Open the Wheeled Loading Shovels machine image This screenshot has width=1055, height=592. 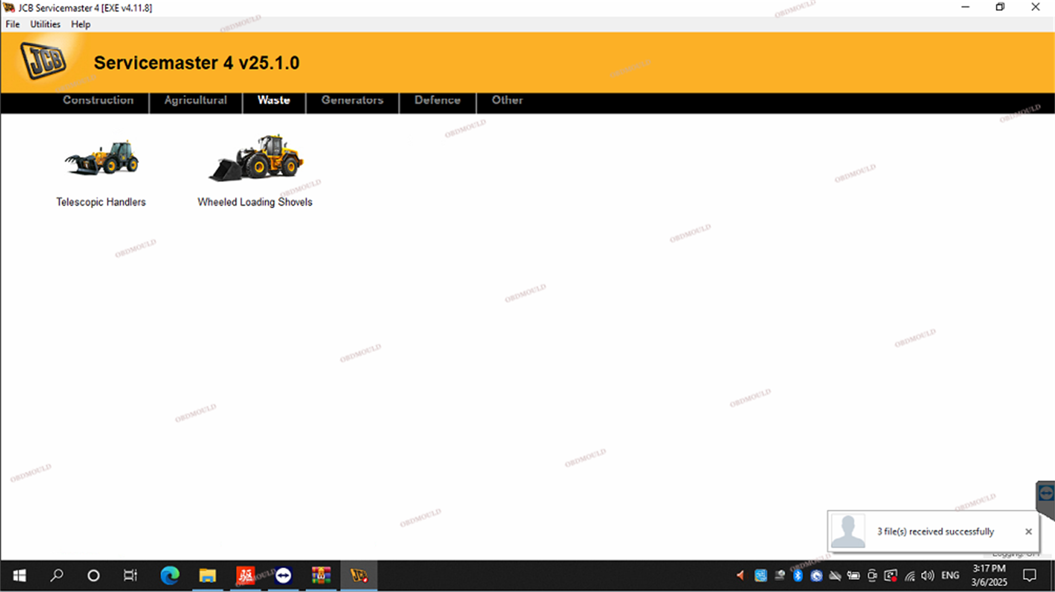click(256, 158)
